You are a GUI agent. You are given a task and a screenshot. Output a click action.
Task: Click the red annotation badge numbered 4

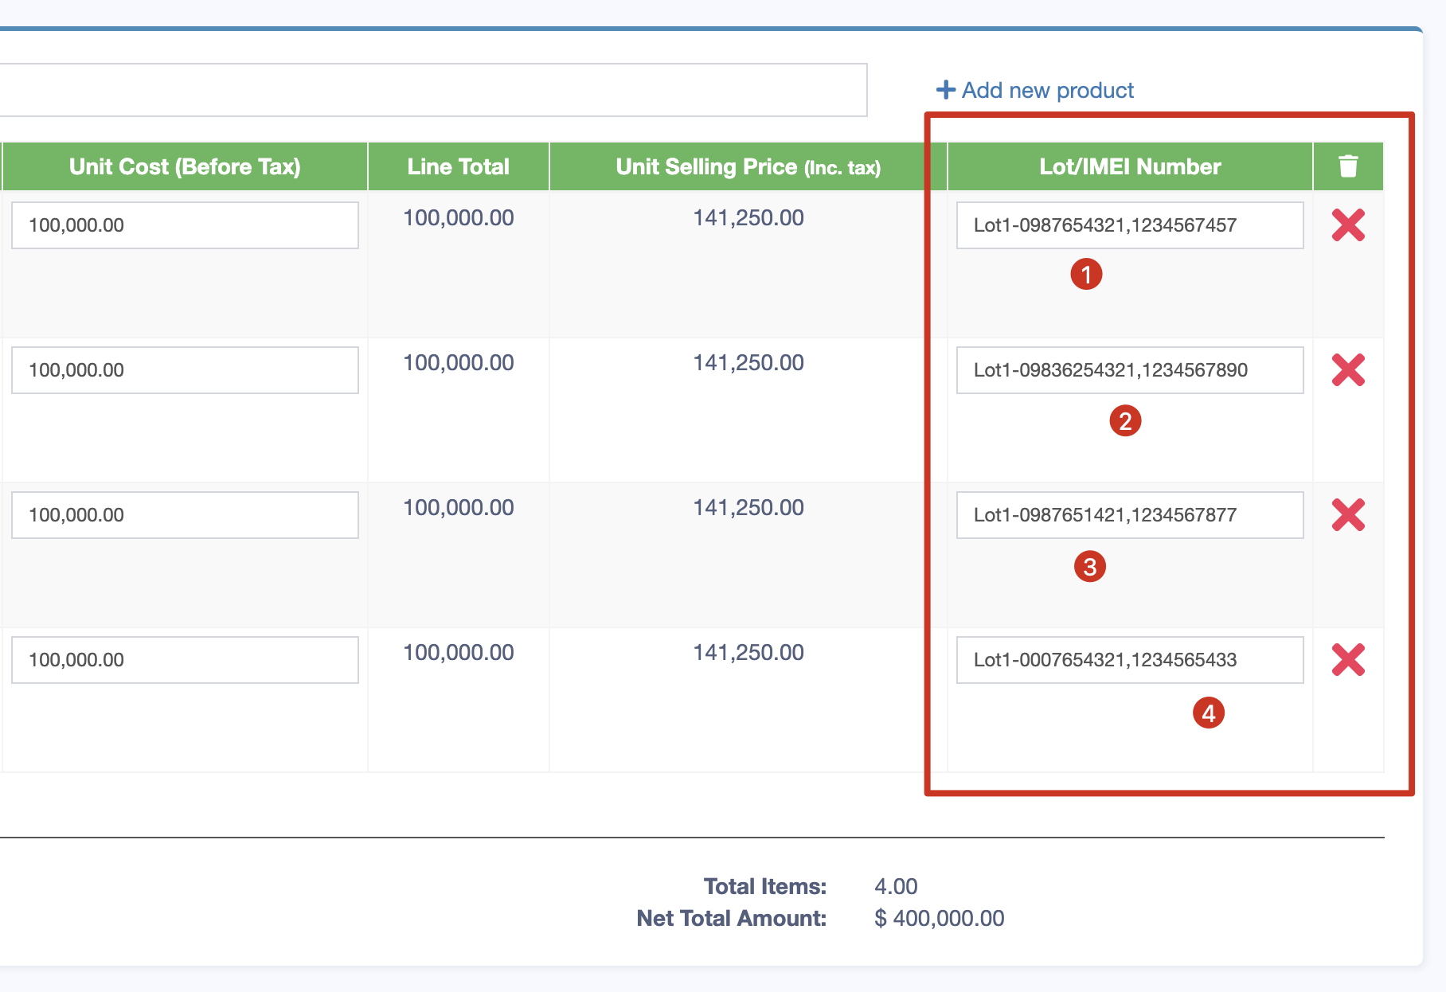1208,713
